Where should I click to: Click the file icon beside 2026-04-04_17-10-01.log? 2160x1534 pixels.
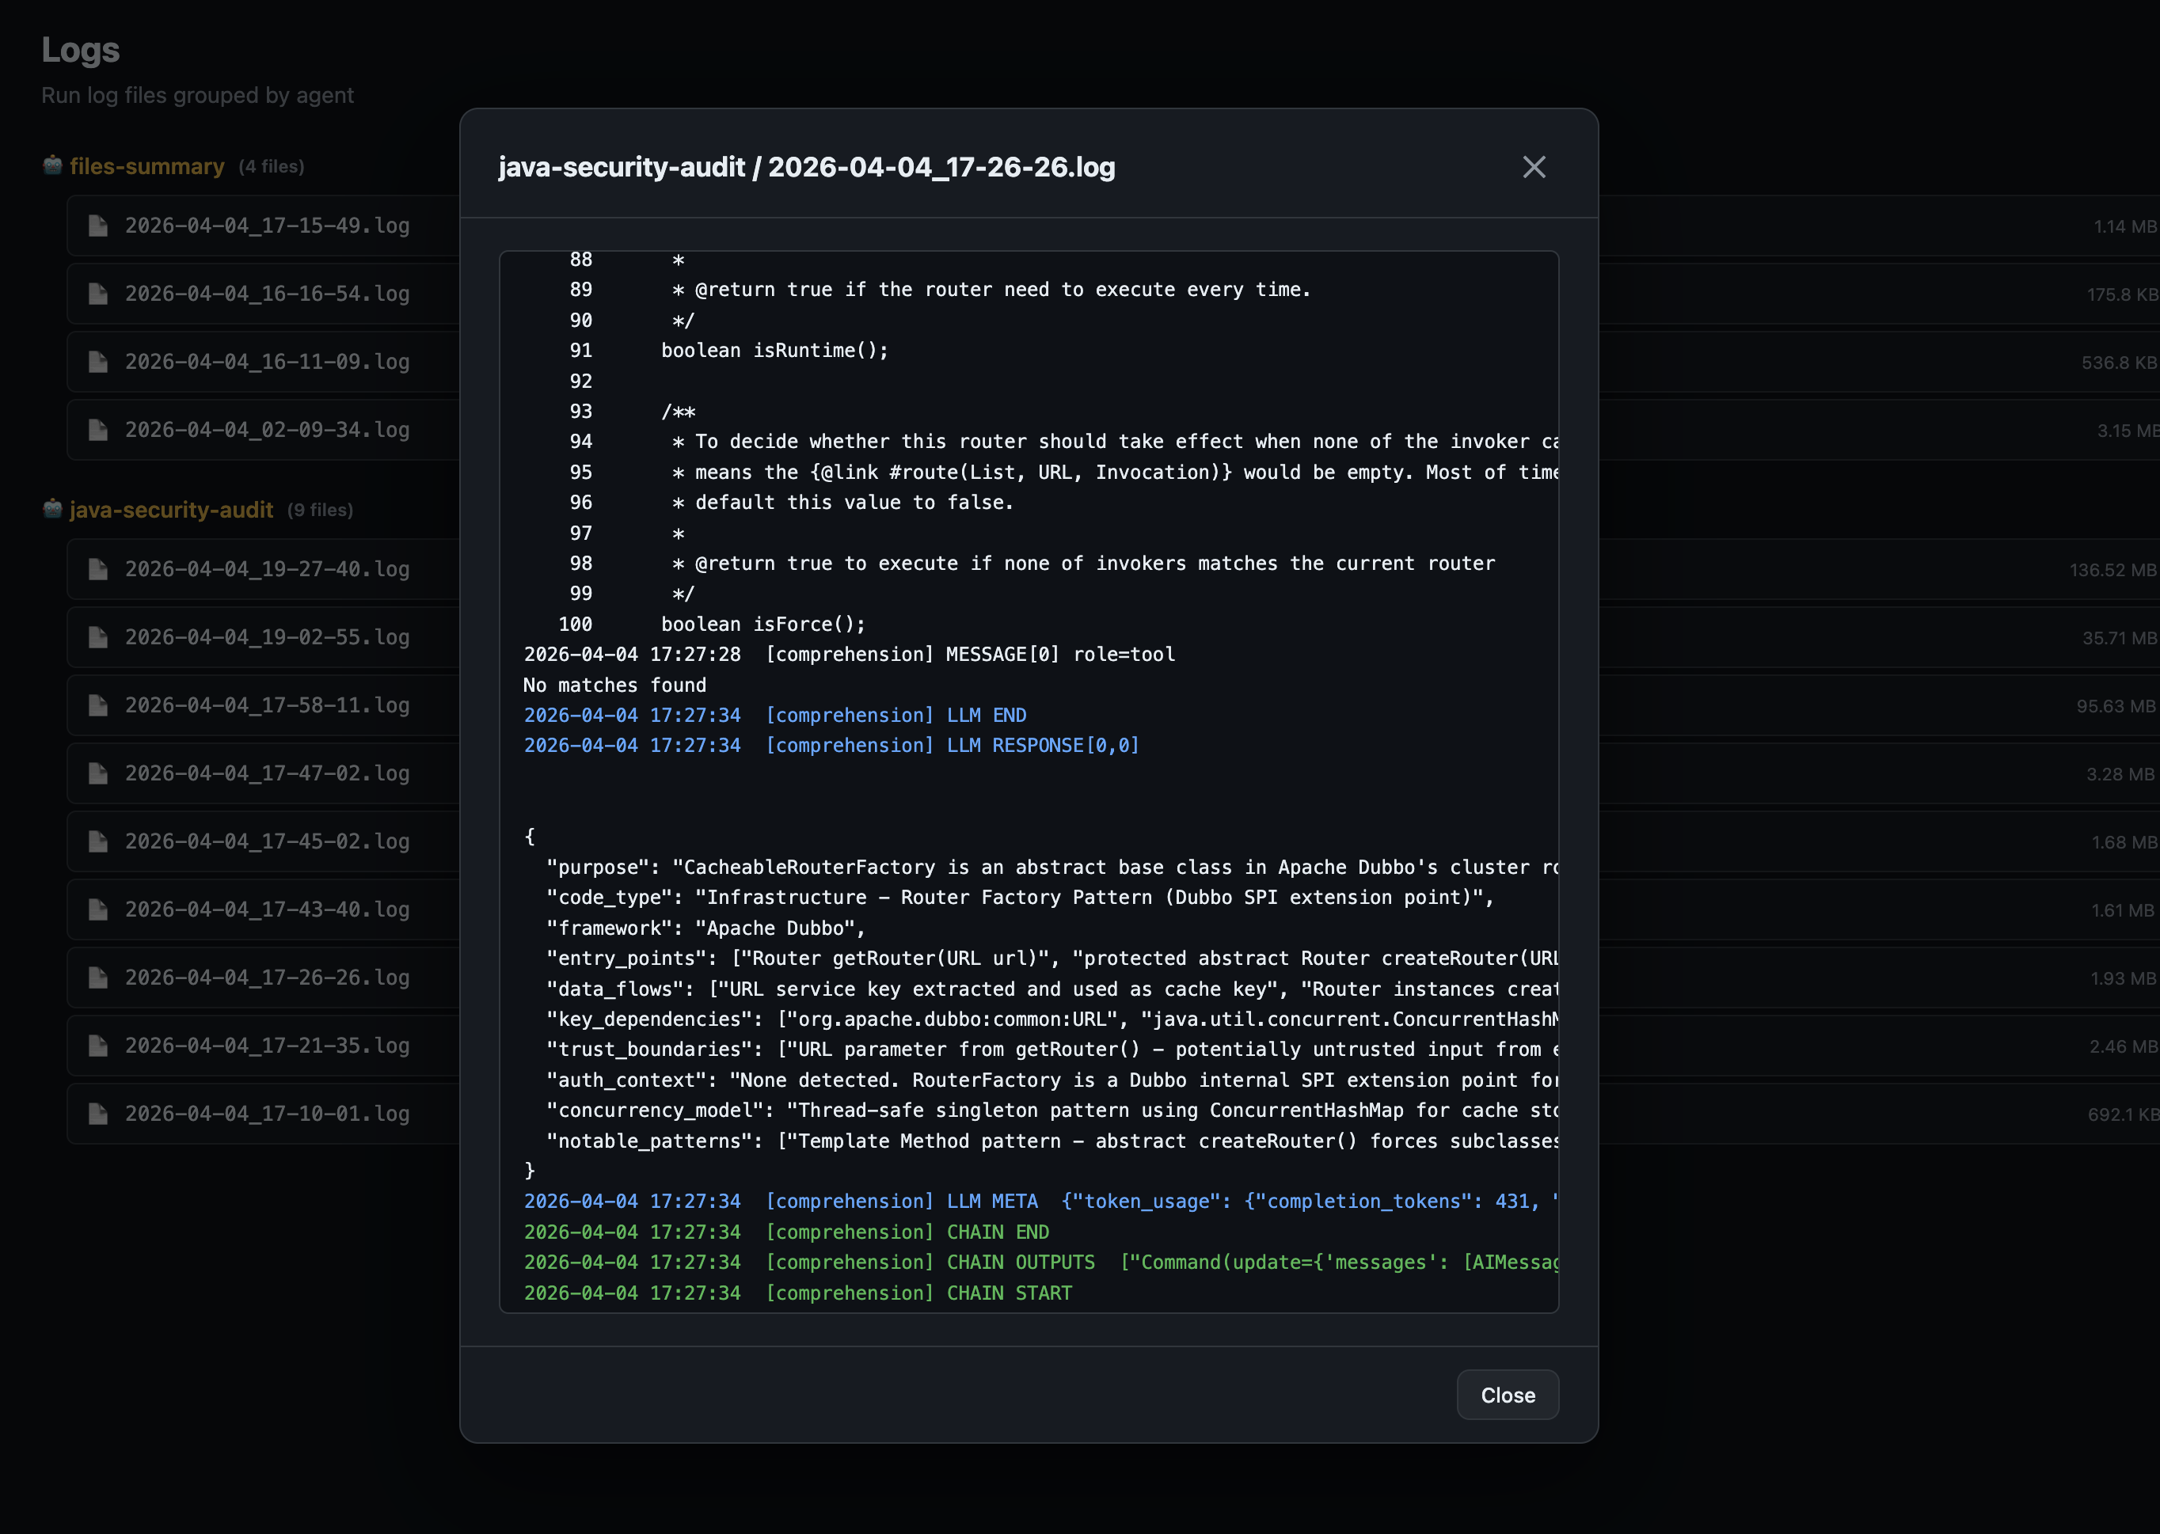click(x=99, y=1113)
